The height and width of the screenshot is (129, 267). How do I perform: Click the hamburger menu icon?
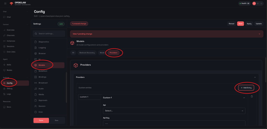(x=5, y=3)
